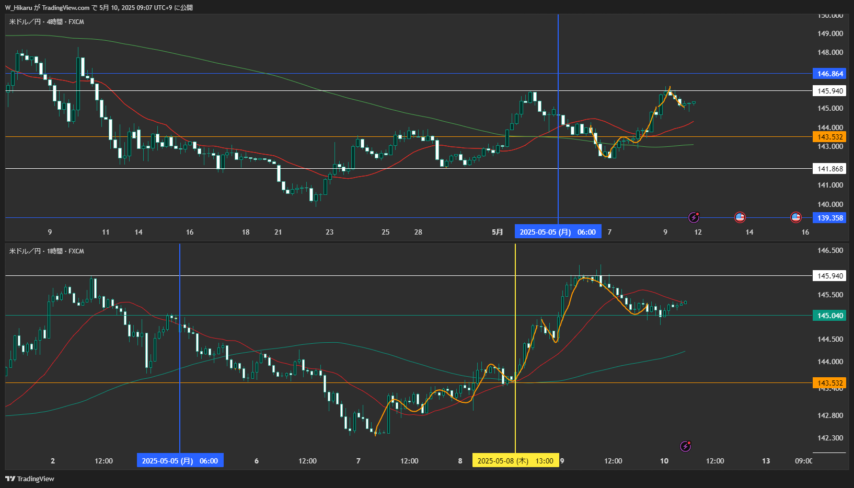Click date 2 on 1時間 time axis
Image resolution: width=854 pixels, height=488 pixels.
[52, 461]
